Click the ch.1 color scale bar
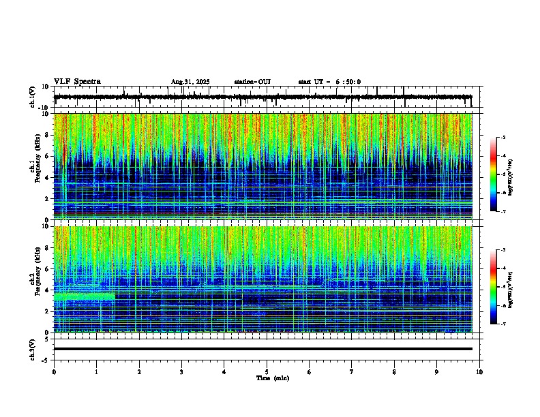 [494, 174]
